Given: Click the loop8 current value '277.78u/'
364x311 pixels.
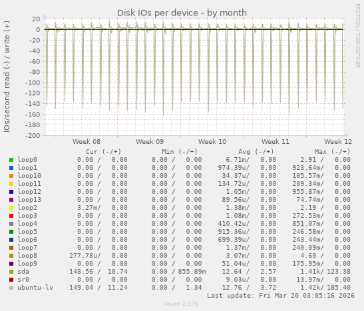Looking at the screenshot, I should 85,256.
